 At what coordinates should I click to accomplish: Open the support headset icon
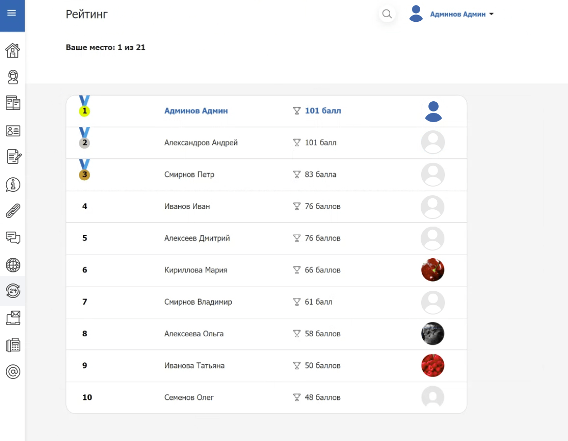point(13,77)
